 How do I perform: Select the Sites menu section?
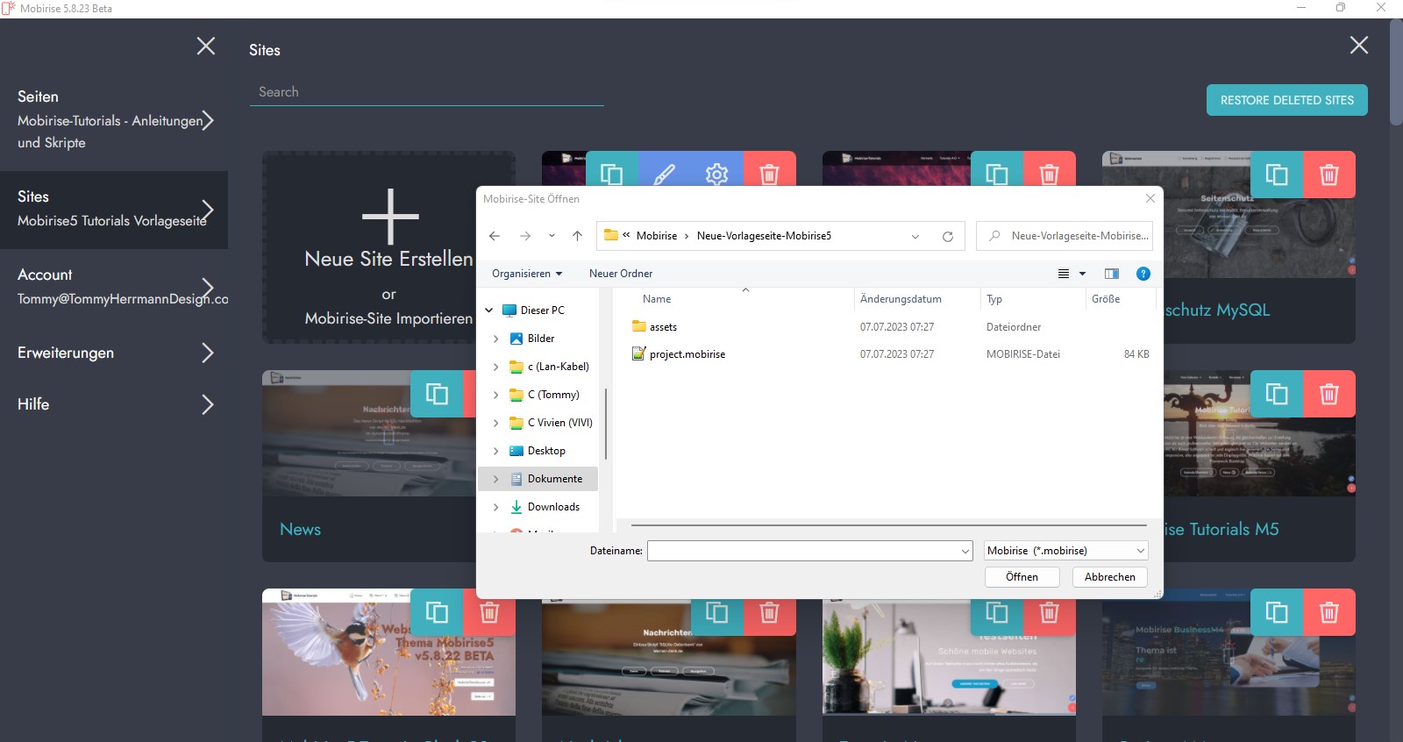click(x=114, y=210)
